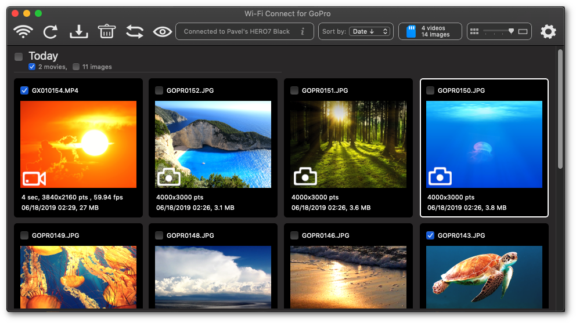Click the GX010154.MP4 file name
This screenshot has width=576, height=323.
tap(55, 90)
